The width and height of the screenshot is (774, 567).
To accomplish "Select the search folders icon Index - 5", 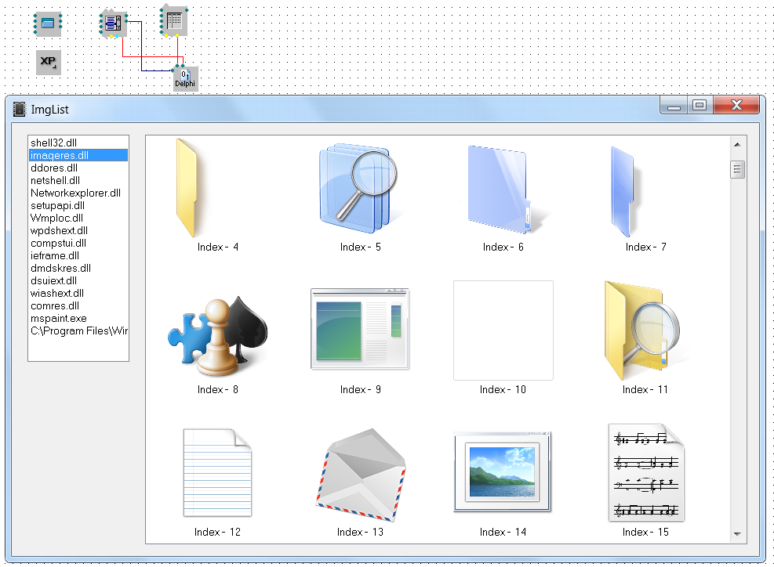I will click(359, 188).
